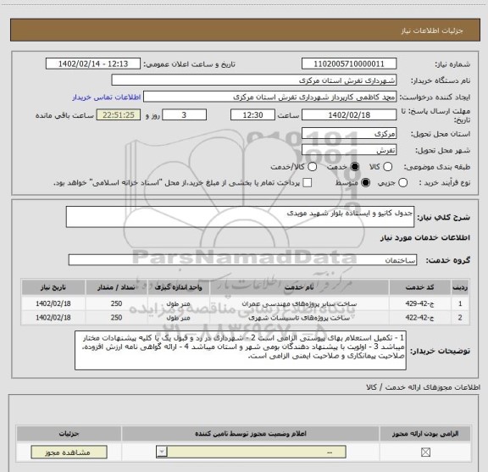Click buyer notes text area

click(241, 350)
